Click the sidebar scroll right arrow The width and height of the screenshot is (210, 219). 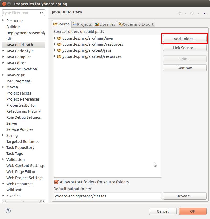click(44, 201)
